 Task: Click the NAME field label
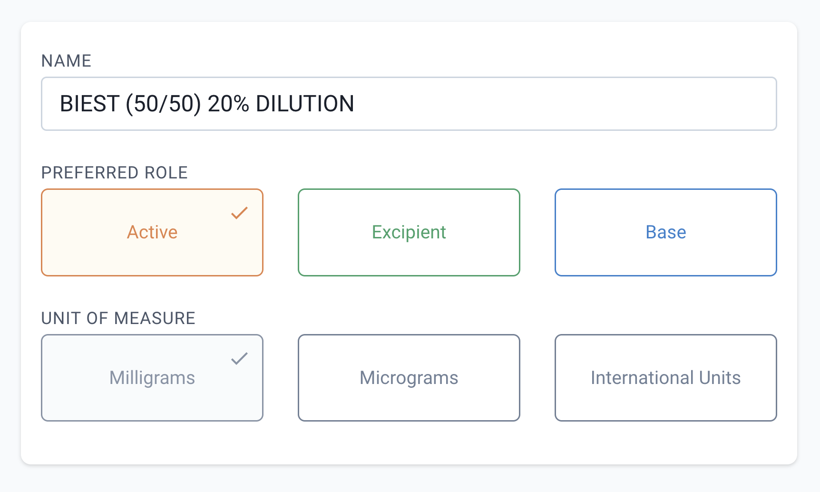67,60
